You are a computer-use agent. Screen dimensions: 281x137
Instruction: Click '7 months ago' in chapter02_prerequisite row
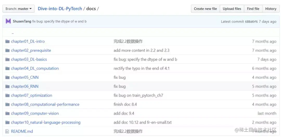pyautogui.click(x=264, y=50)
